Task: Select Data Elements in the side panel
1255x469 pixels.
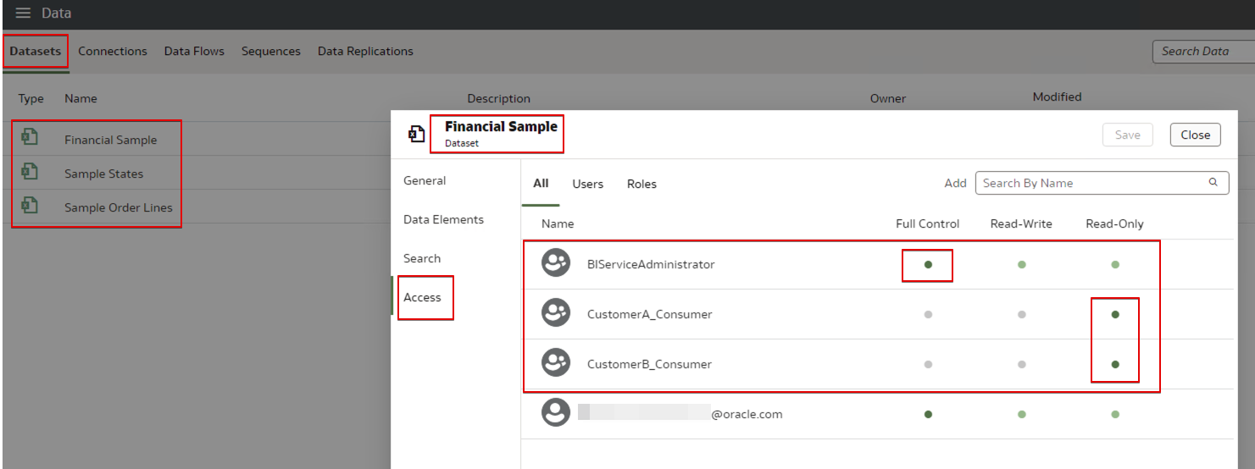Action: click(443, 219)
